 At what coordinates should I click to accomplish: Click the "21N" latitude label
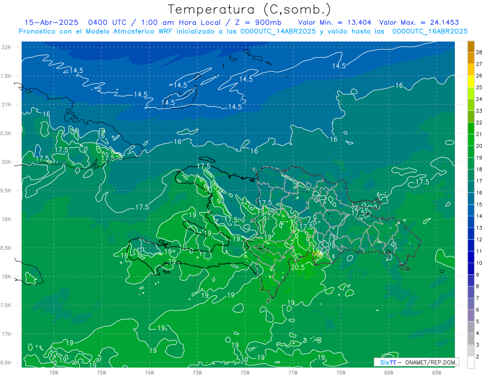6,104
